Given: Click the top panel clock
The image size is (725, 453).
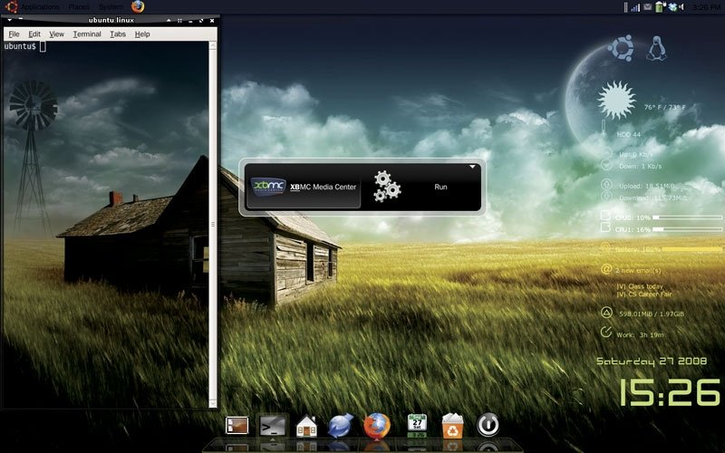Looking at the screenshot, I should pyautogui.click(x=707, y=7).
